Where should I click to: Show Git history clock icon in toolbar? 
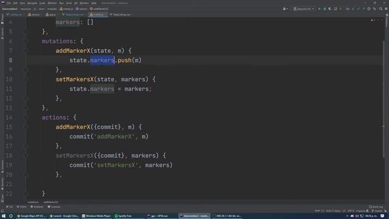click(369, 9)
